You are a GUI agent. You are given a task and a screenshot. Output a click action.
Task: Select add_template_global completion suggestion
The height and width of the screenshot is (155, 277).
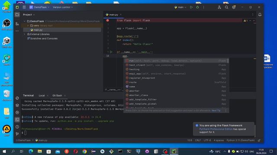(x=175, y=104)
